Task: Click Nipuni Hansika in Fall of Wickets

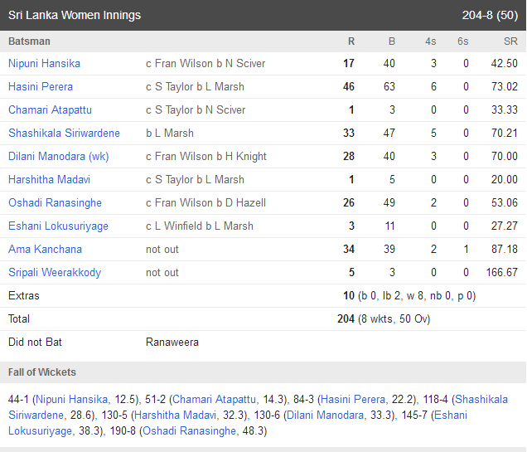Action: pos(74,400)
